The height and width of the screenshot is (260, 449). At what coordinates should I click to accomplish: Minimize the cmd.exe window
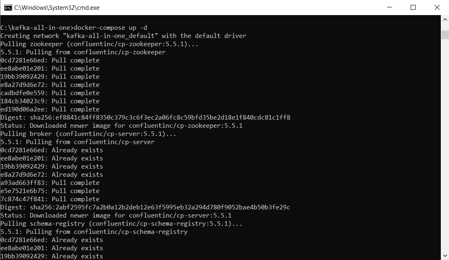[x=389, y=7]
